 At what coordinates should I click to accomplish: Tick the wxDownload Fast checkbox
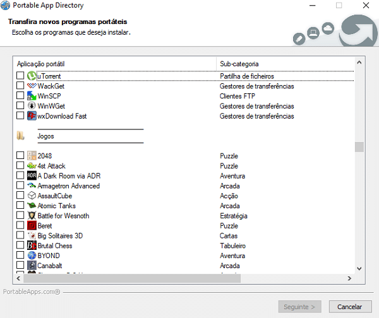coord(20,115)
